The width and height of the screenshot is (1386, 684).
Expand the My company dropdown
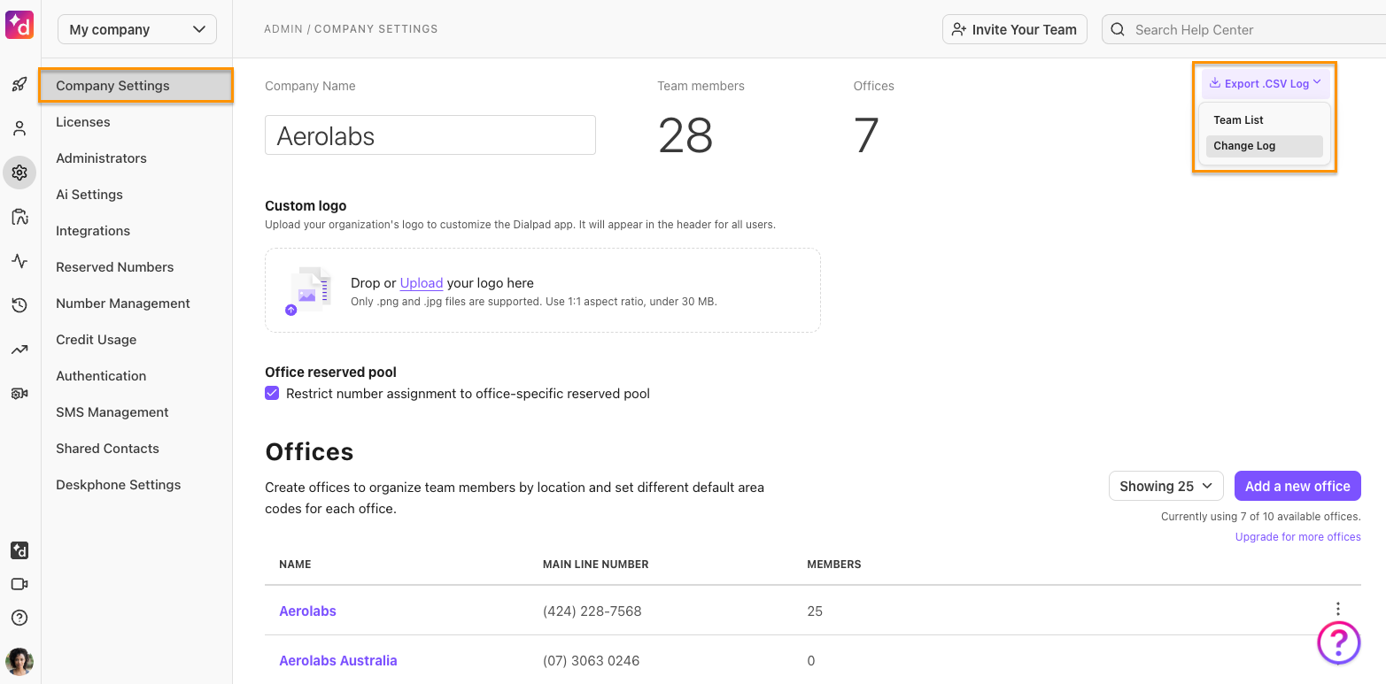pos(137,29)
